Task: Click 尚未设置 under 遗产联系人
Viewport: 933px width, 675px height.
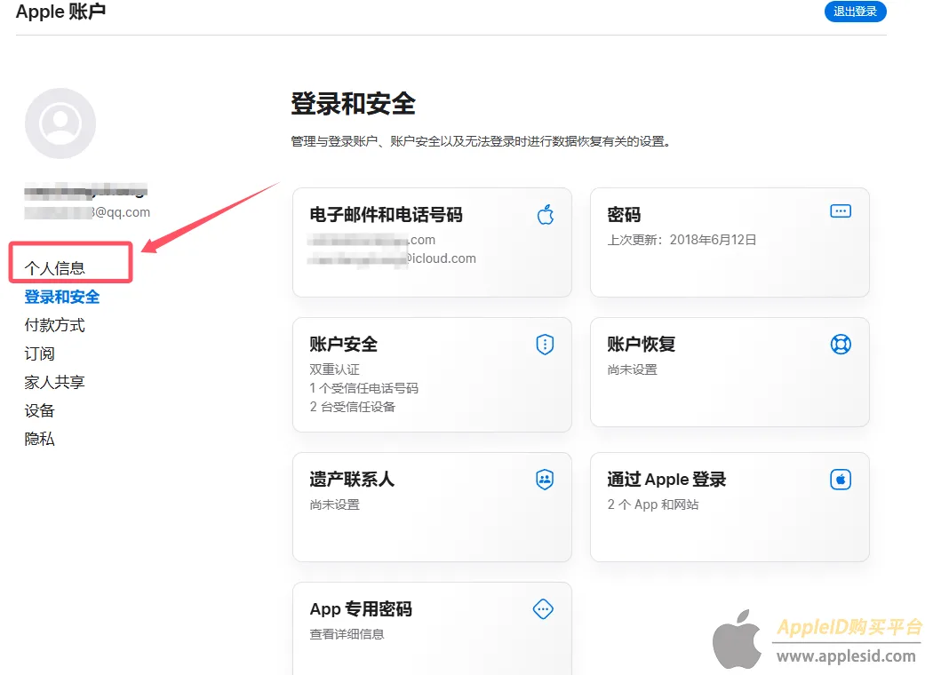Action: point(334,504)
